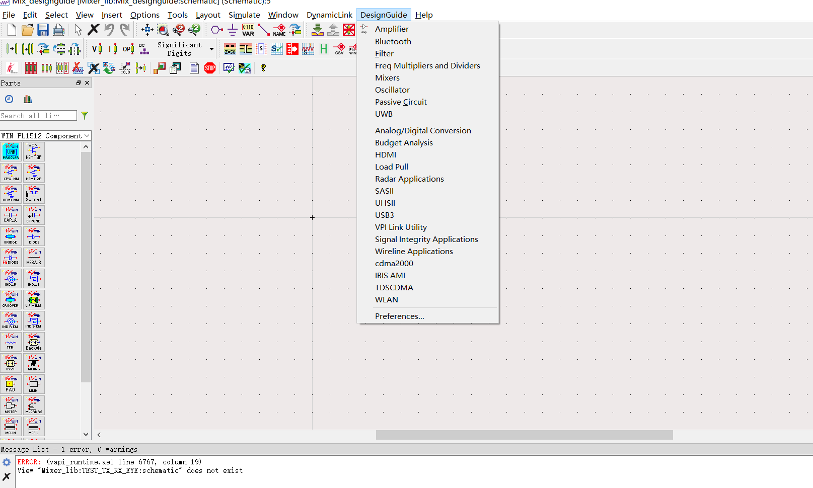Select the insert wire toolbar icon
The width and height of the screenshot is (813, 488).
(x=264, y=30)
